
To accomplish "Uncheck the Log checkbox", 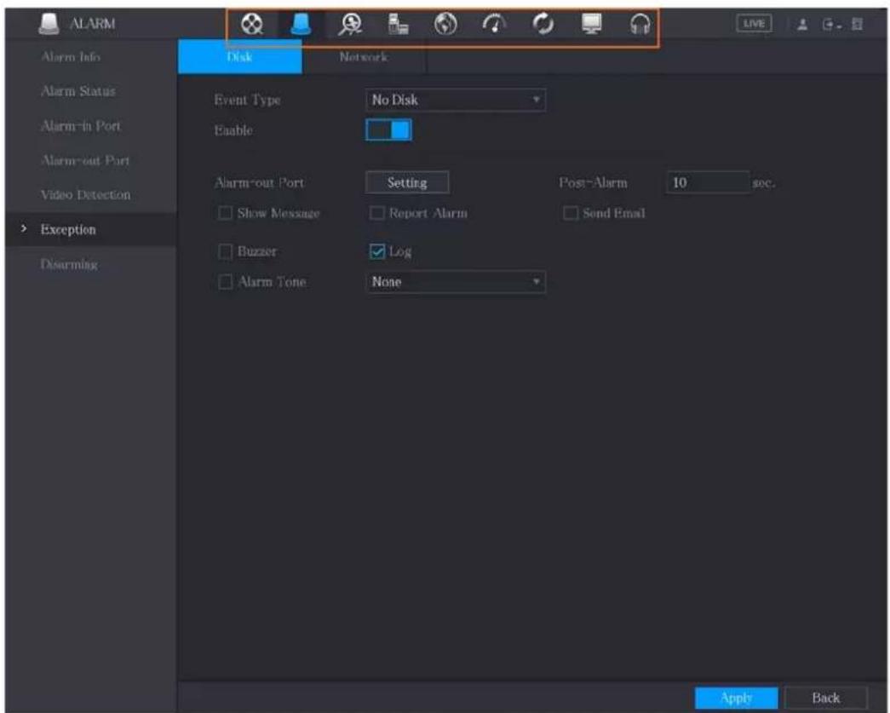I will tap(377, 251).
